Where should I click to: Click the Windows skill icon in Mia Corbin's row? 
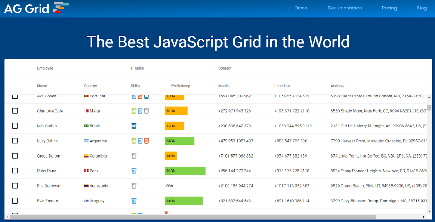(x=134, y=126)
